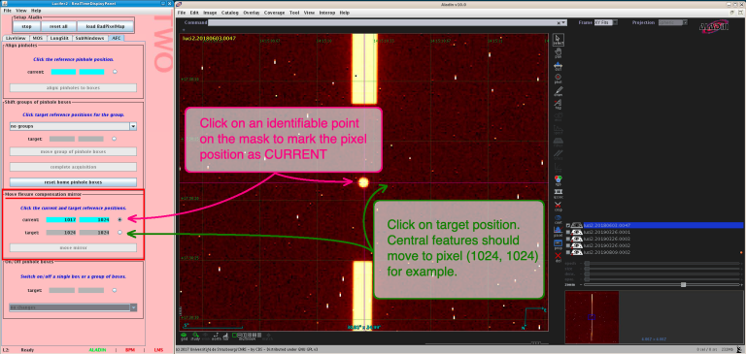Choose the dist measurement tool
This screenshot has height=354, width=746.
click(x=559, y=66)
